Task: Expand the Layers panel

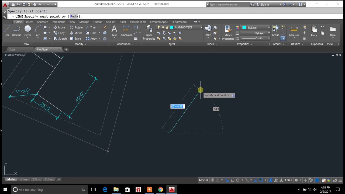Action: tap(172, 44)
